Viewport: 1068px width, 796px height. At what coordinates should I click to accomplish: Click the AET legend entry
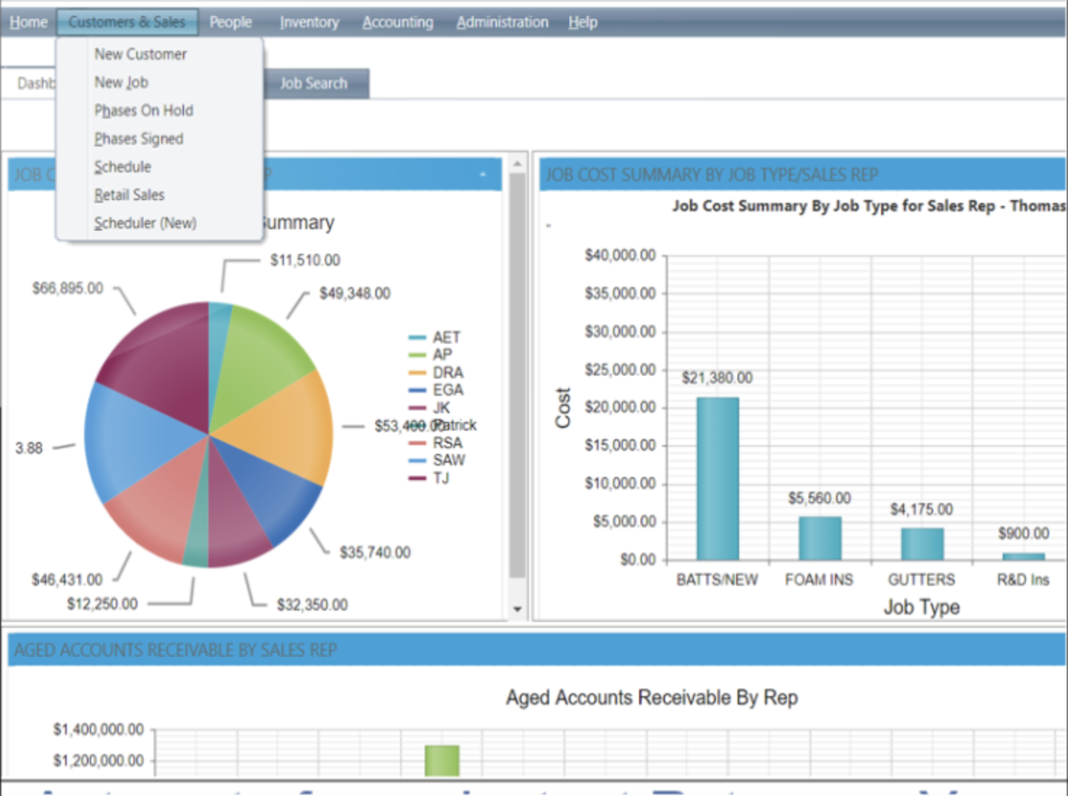(x=435, y=337)
